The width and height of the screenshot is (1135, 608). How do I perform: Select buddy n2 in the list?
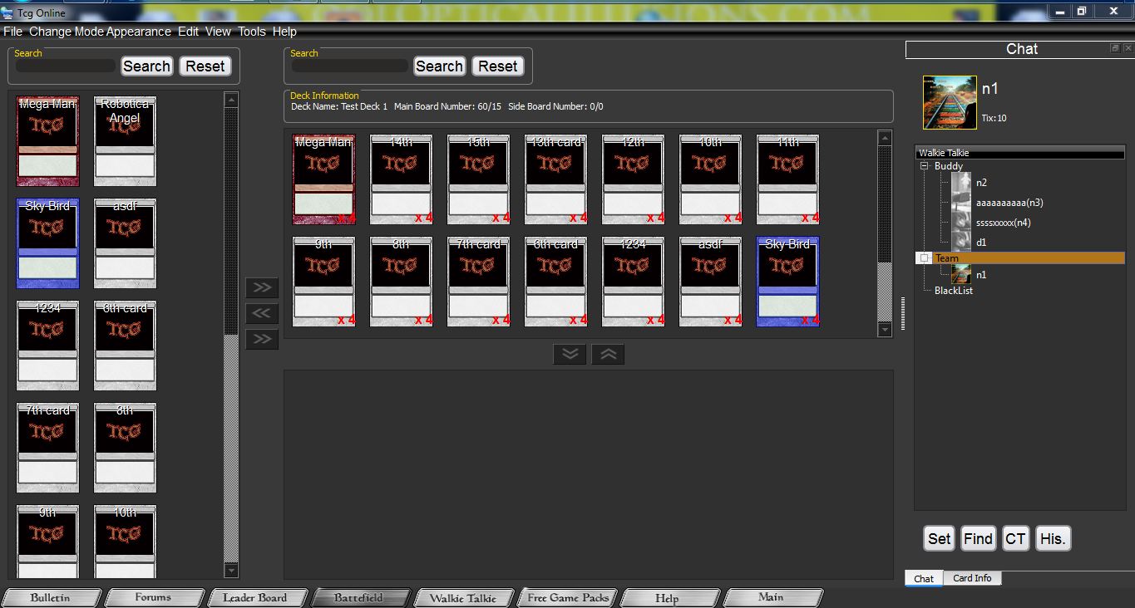(x=981, y=183)
